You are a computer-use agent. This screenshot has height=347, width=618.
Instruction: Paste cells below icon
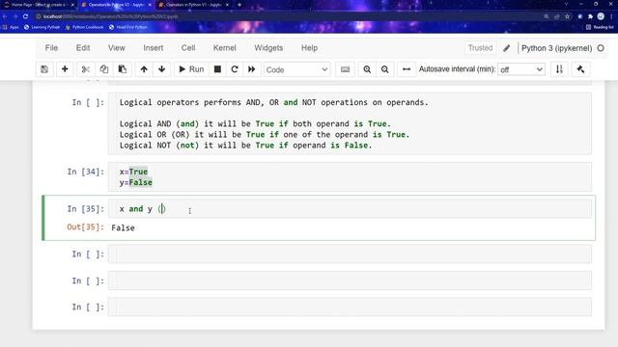[x=123, y=69]
